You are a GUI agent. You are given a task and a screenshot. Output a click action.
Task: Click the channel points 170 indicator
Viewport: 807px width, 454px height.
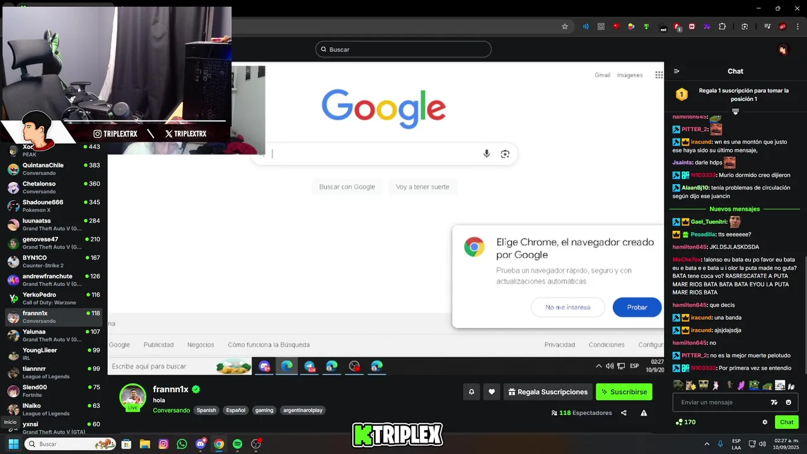coord(685,422)
